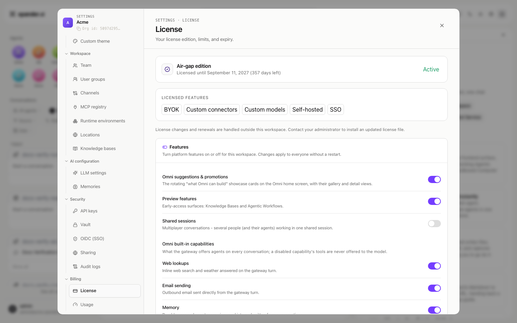Click the green Active status text
The image size is (517, 323).
(431, 70)
